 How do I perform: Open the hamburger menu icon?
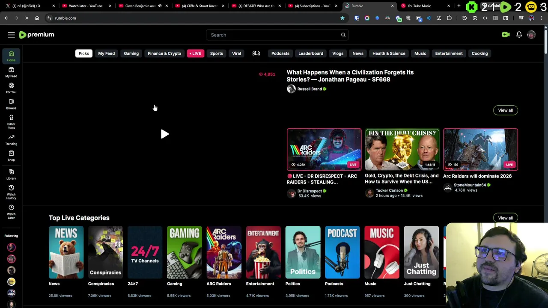[11, 35]
